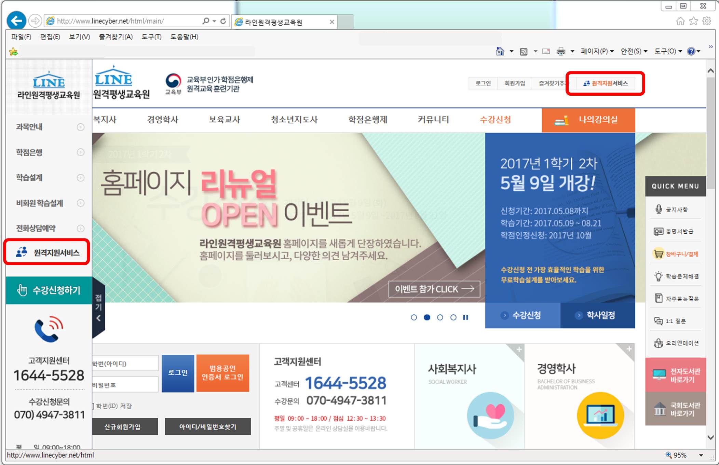Select the fourth banner slide indicator dot

coord(453,317)
